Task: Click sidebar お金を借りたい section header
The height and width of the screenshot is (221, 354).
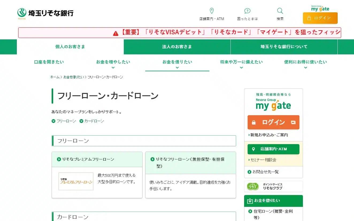Action: point(273,201)
